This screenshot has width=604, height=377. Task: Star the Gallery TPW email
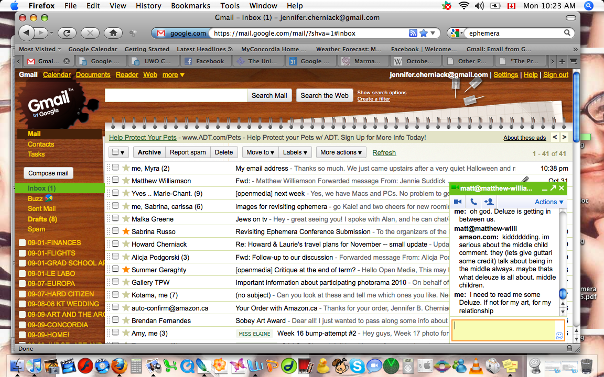tap(126, 282)
